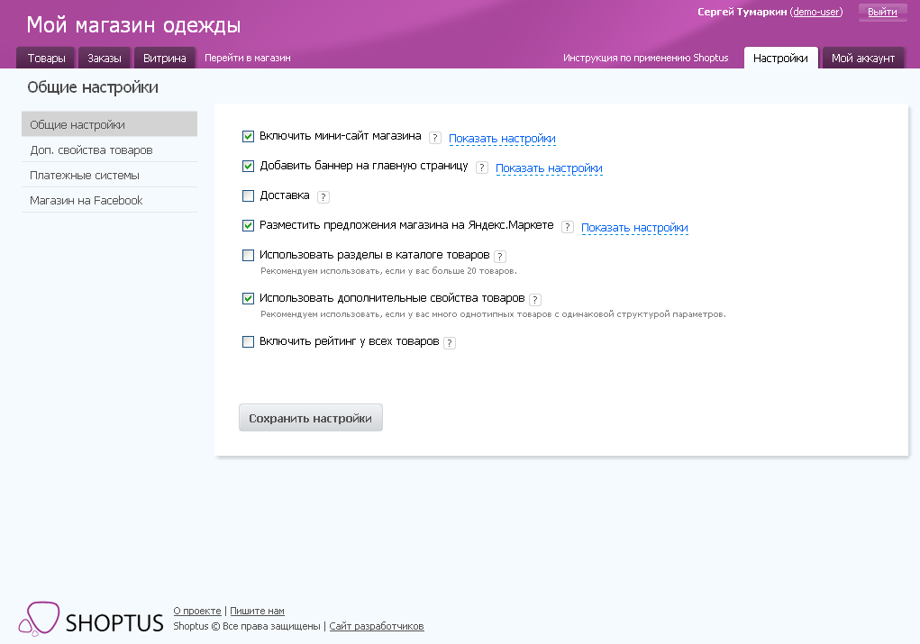The width and height of the screenshot is (920, 644).
Task: Expand Яндекс.Маркет settings via 'Показать настройки'
Action: pyautogui.click(x=633, y=227)
